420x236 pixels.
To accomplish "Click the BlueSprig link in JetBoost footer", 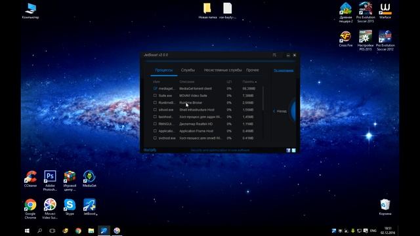I will coord(150,150).
